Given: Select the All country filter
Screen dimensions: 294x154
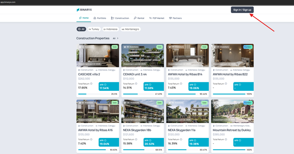Looking at the screenshot, I should coord(81,29).
